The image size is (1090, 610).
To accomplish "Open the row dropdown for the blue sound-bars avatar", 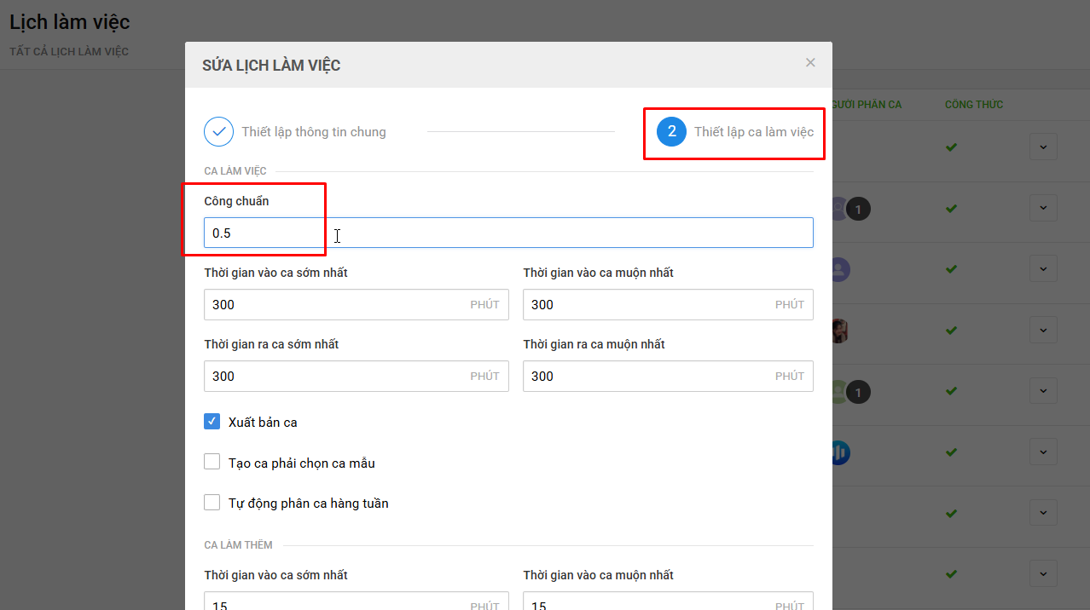I will (x=1043, y=452).
